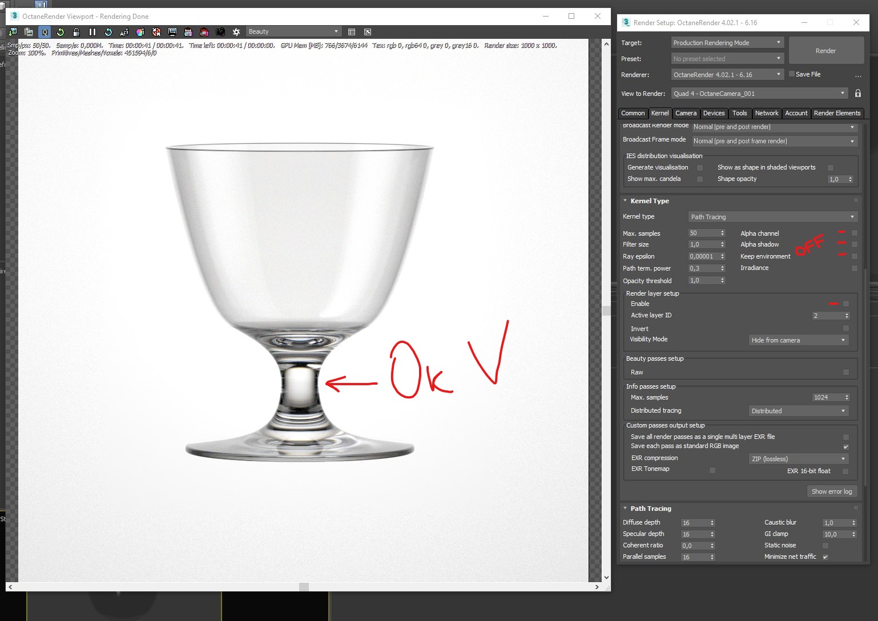This screenshot has width=878, height=621.
Task: Click the AF autofocus picker icon
Action: 124,32
